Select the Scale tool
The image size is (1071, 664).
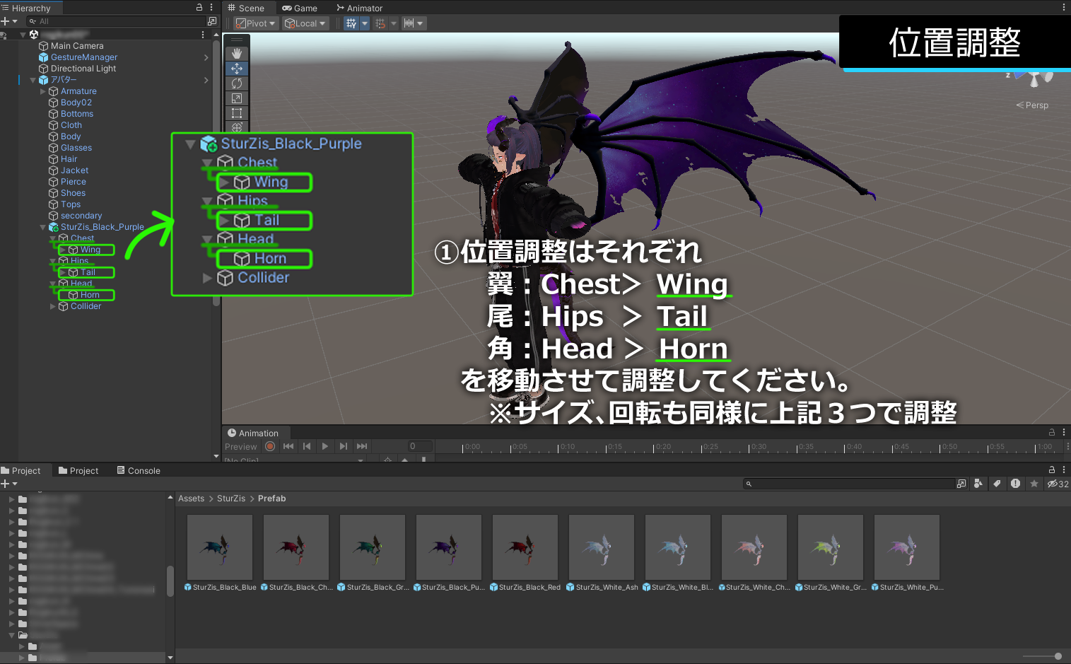(237, 98)
